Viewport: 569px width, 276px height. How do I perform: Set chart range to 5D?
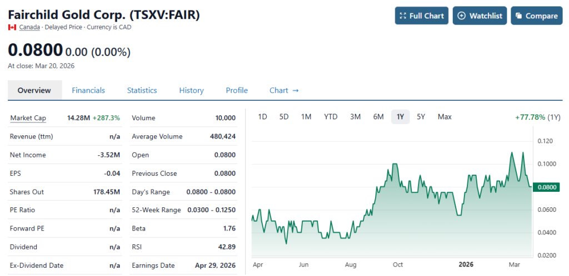tap(284, 116)
